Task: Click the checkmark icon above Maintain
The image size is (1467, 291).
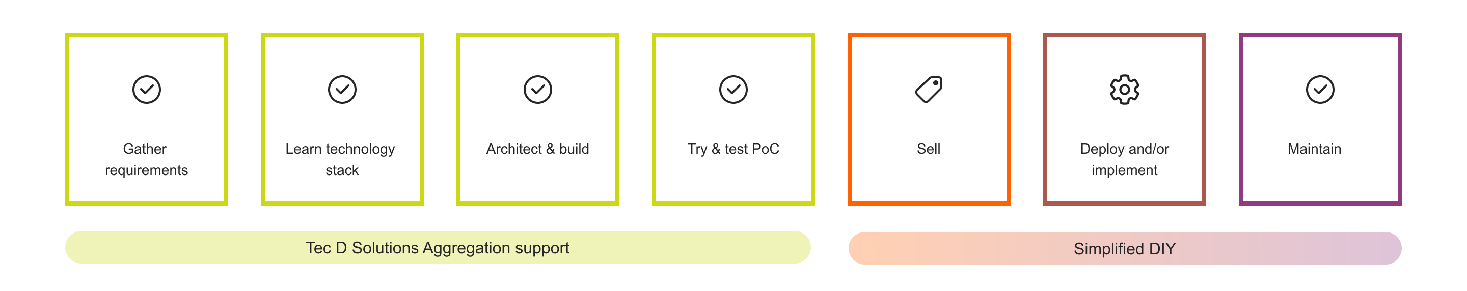Action: pyautogui.click(x=1320, y=89)
